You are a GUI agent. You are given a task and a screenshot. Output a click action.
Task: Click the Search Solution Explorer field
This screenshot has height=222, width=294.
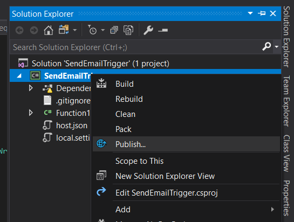click(x=136, y=47)
